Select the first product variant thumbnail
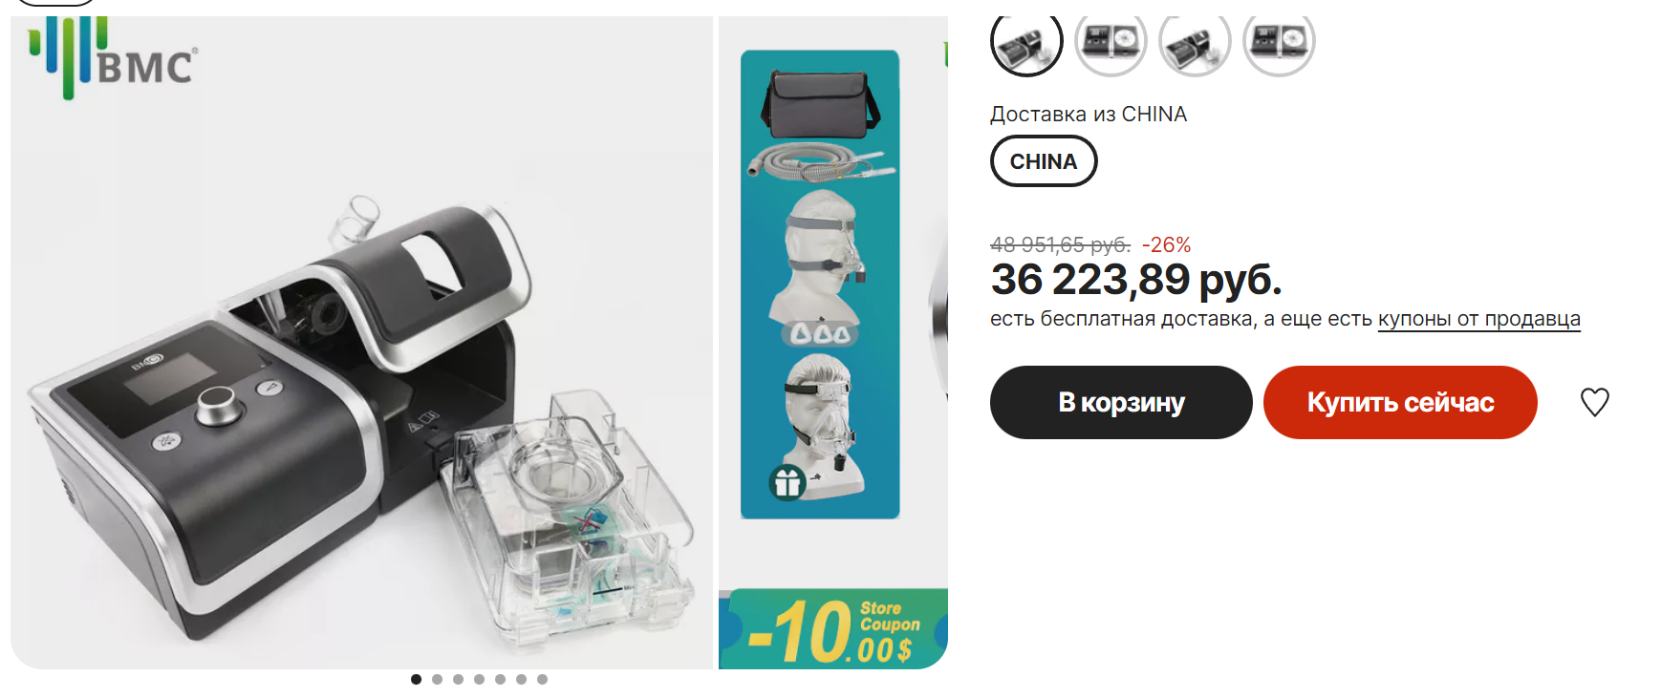 point(1026,41)
